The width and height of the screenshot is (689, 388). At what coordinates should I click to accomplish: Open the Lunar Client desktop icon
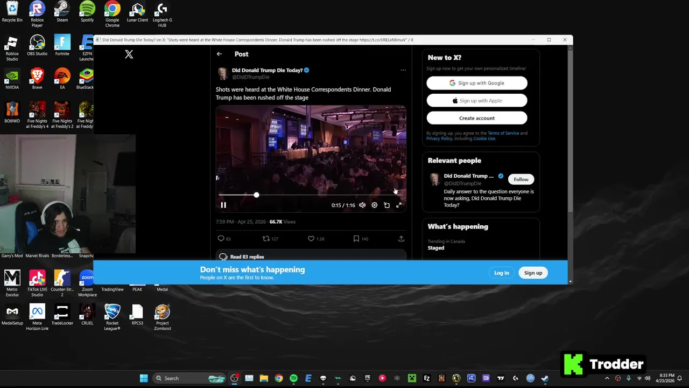click(137, 12)
